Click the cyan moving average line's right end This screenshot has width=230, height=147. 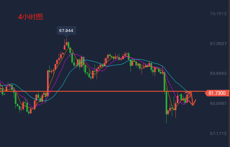coord(189,91)
